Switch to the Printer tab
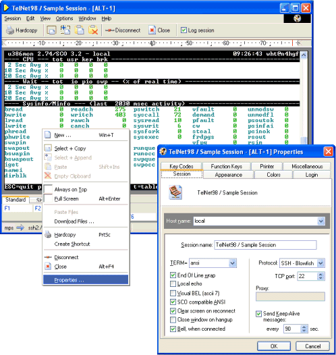Screen dimensions: 336x355 [267, 166]
